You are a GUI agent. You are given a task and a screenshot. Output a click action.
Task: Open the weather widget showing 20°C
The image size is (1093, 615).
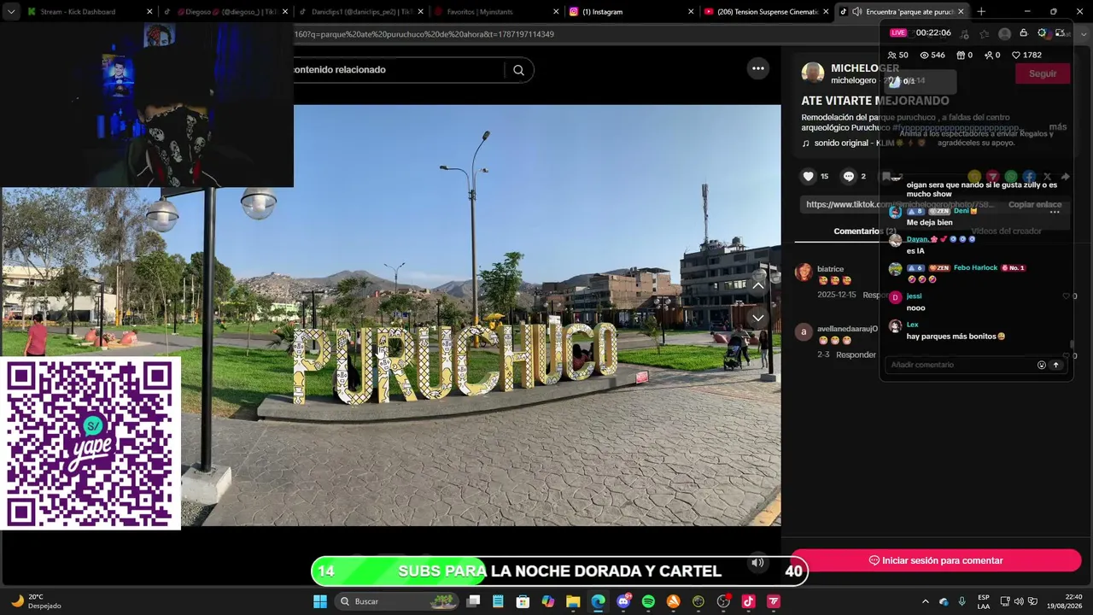click(x=36, y=601)
